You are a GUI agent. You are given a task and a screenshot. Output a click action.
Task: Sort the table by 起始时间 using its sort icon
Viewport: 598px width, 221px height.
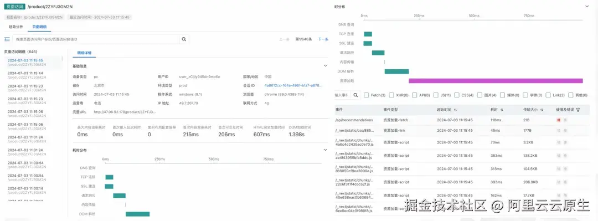[x=456, y=110]
